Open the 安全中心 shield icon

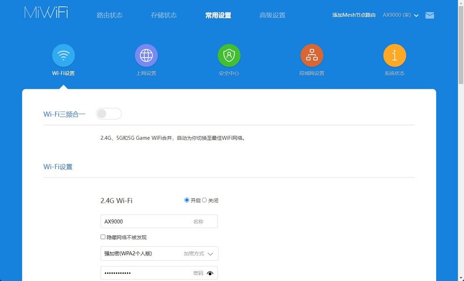(229, 55)
